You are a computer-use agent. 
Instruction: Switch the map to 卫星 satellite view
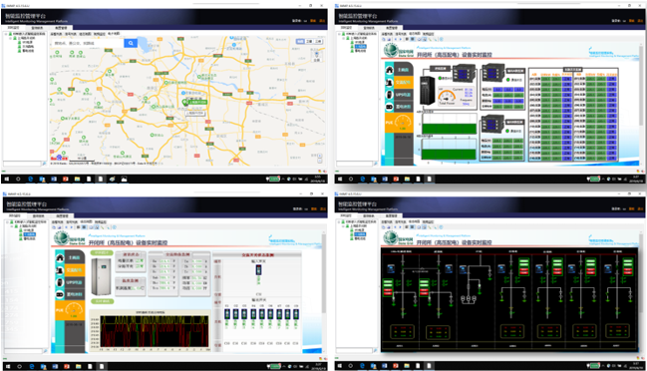coord(309,42)
